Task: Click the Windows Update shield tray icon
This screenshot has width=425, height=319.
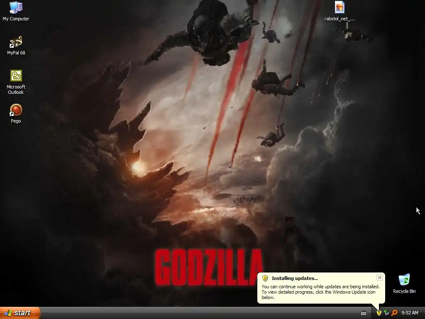Action: tap(379, 313)
